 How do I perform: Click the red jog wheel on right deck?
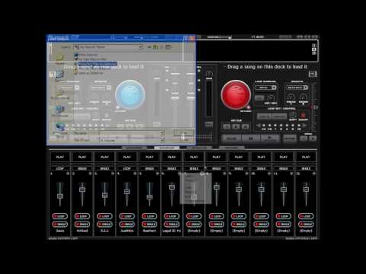(x=236, y=94)
